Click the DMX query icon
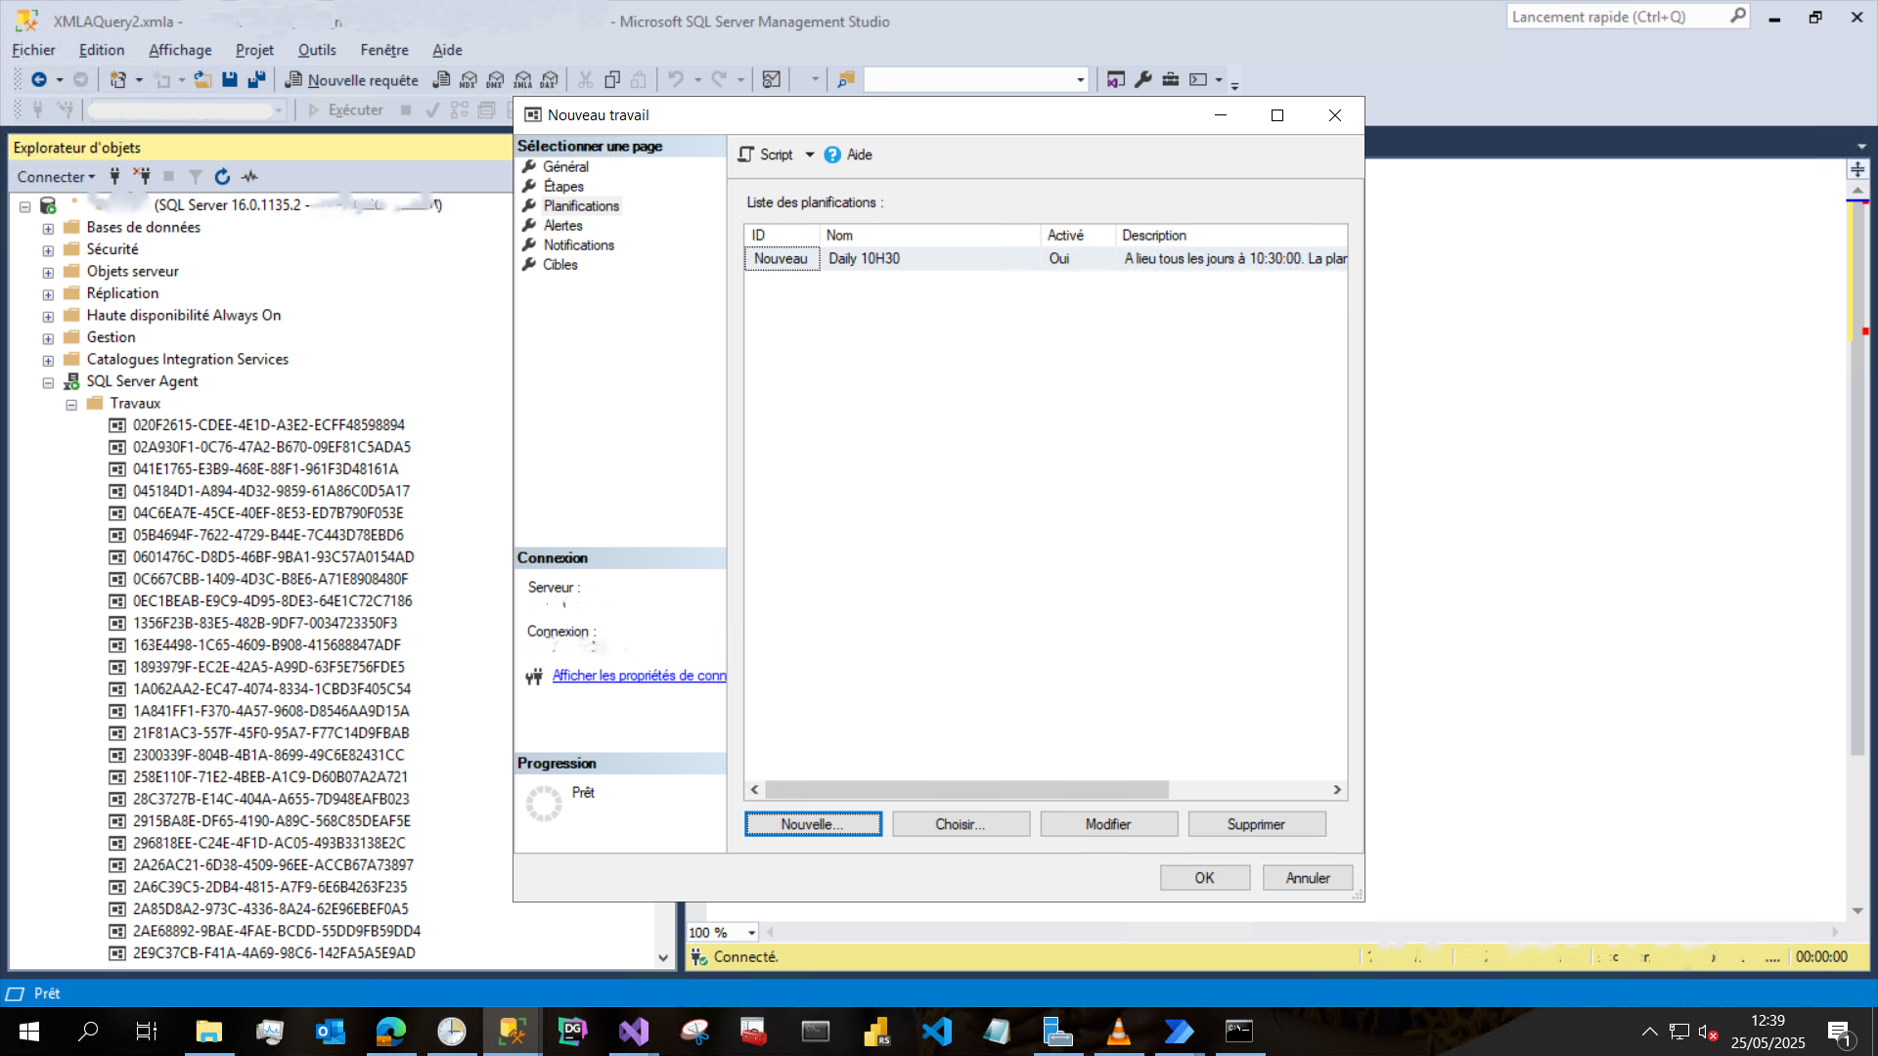 coord(496,80)
